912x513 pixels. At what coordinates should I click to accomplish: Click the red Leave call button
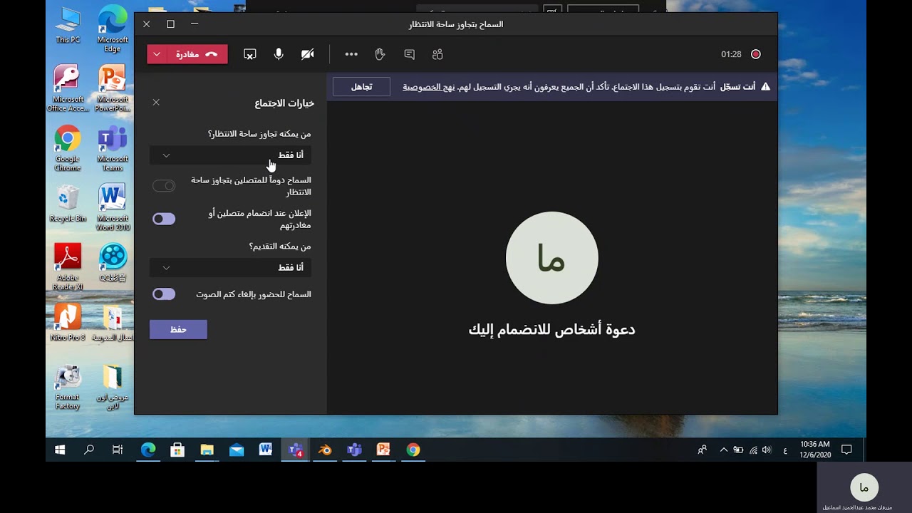coord(196,54)
